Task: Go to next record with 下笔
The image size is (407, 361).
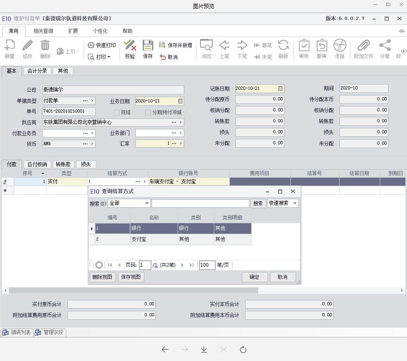Action: tap(242, 45)
